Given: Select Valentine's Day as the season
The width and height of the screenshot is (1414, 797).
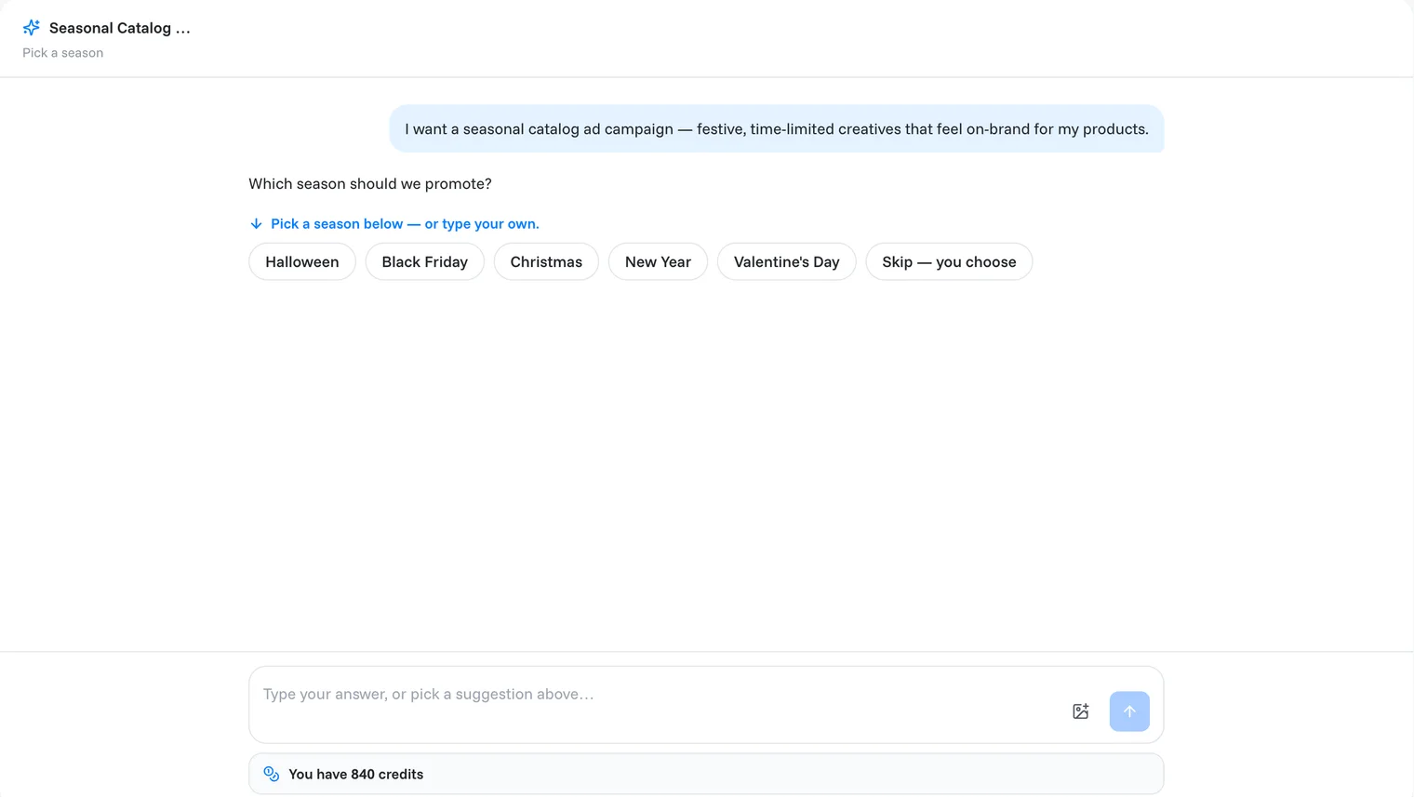Looking at the screenshot, I should point(787,261).
